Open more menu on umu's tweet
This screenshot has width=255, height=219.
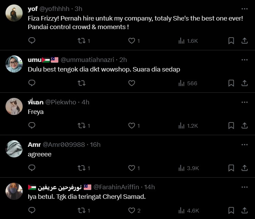tap(244, 60)
